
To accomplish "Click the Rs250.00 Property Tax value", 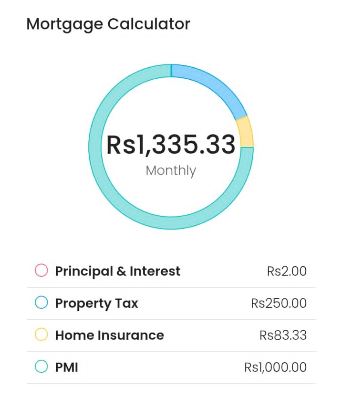I will [x=279, y=303].
